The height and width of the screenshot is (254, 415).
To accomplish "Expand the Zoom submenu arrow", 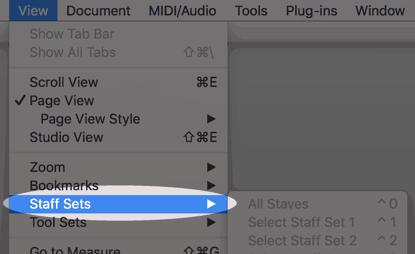I will 211,167.
